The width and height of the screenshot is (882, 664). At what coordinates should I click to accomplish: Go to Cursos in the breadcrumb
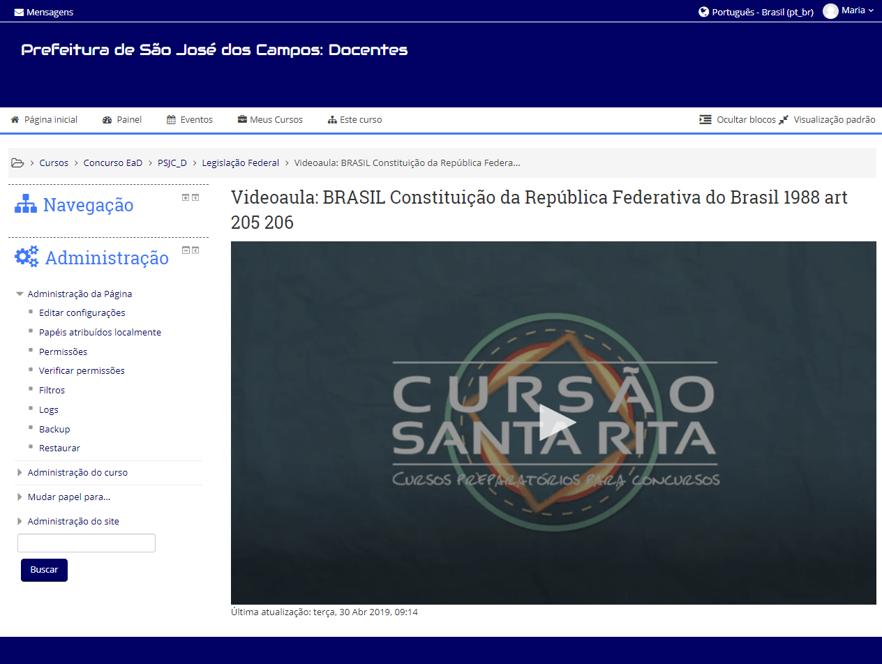54,163
